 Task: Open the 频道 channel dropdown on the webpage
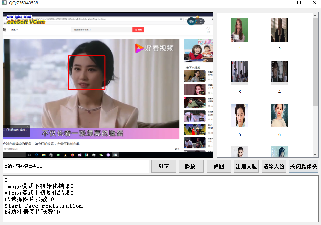tap(14, 30)
